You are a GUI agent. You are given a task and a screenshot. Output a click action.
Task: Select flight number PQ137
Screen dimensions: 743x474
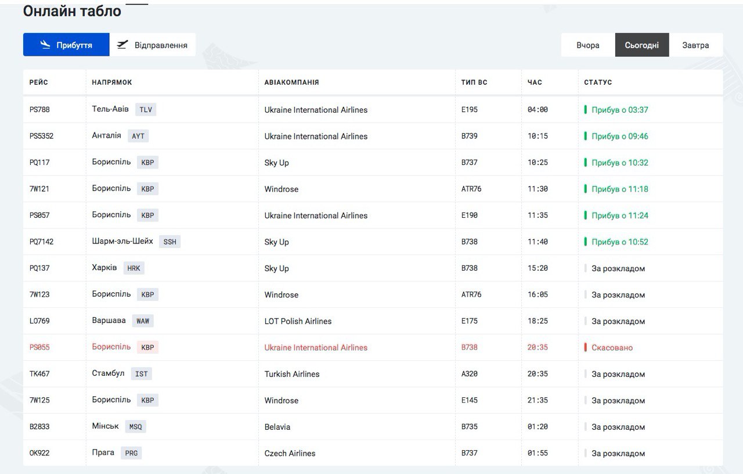(39, 268)
